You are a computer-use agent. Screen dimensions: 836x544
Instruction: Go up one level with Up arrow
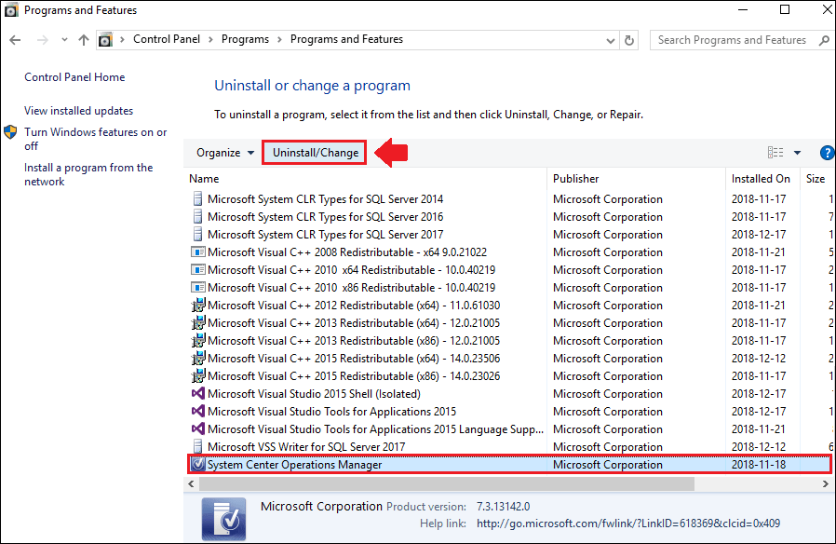84,40
